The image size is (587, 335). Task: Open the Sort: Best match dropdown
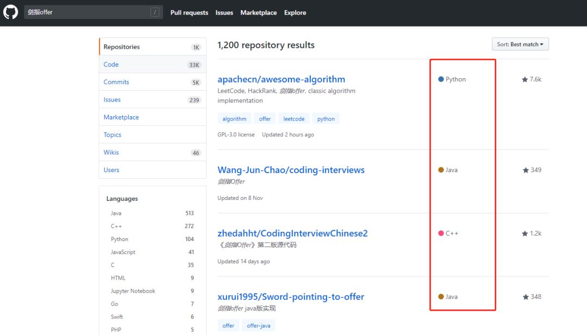coord(520,44)
